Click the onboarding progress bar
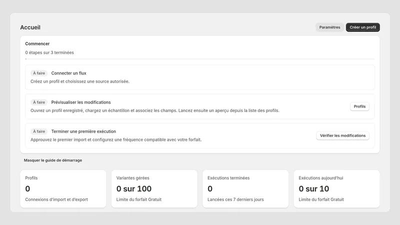The image size is (400, 225). [x=199, y=59]
